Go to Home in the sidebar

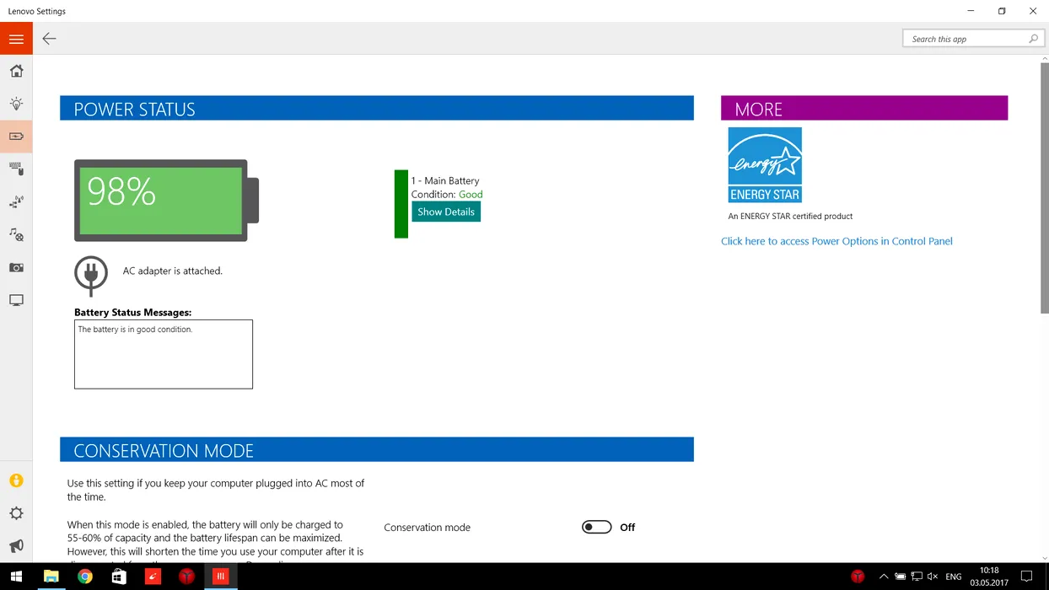(16, 72)
